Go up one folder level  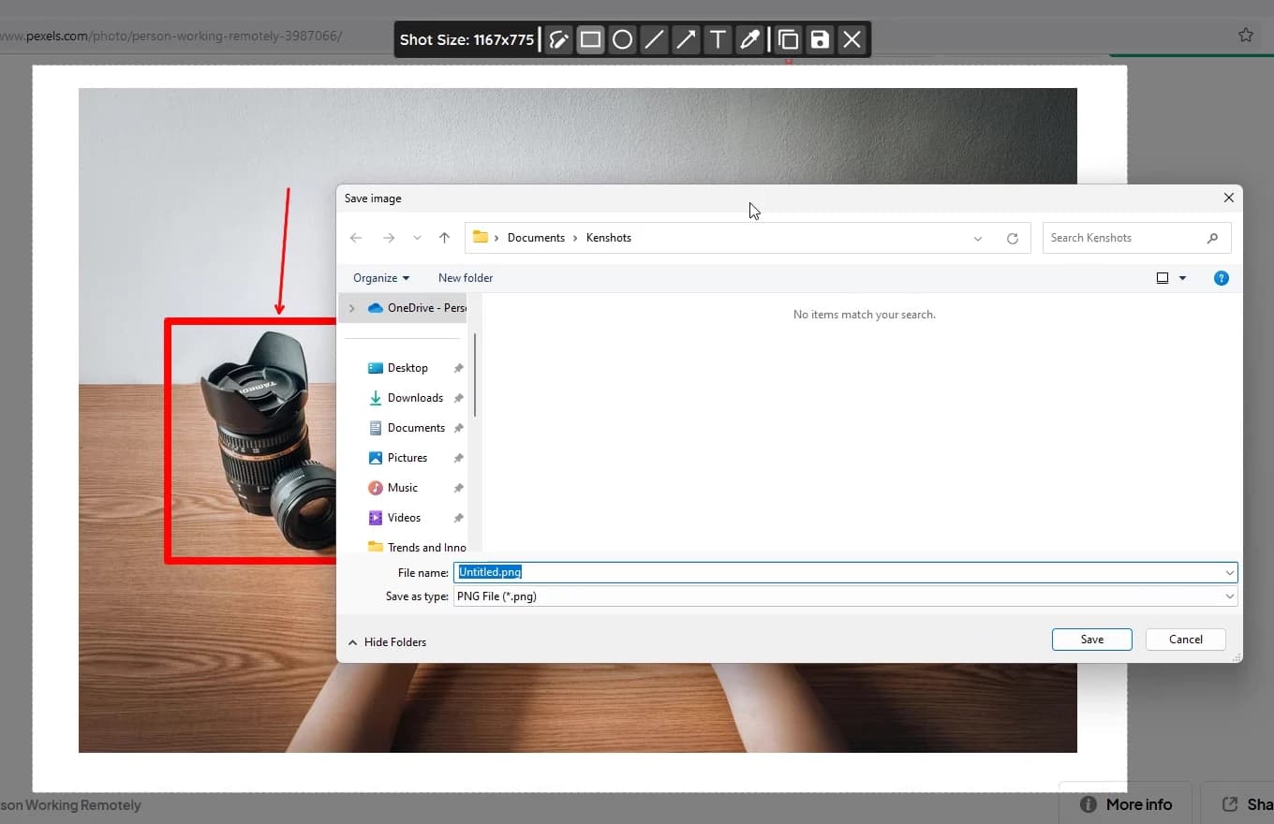(x=444, y=238)
